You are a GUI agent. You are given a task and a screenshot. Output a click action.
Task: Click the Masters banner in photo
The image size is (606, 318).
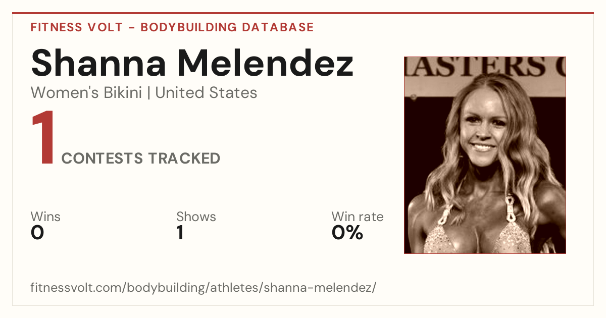coord(485,68)
